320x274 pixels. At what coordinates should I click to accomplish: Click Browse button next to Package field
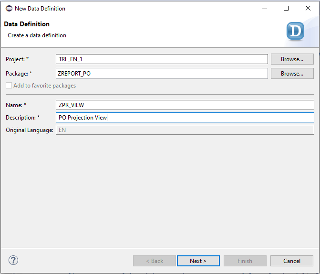[292, 74]
